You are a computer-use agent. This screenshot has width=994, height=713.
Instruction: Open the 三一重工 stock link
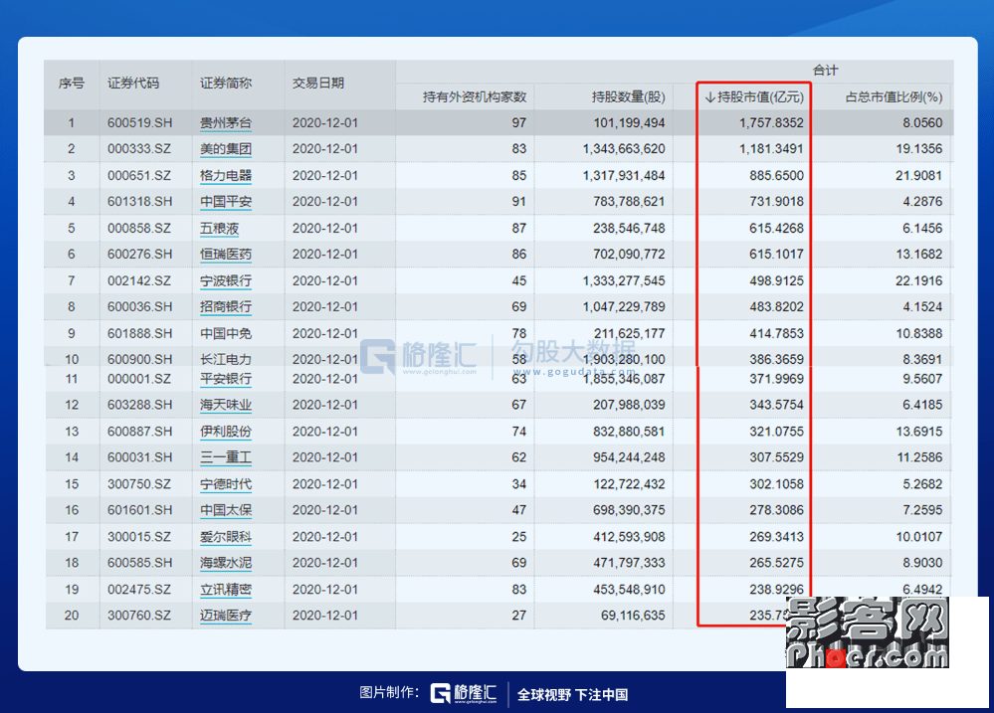pyautogui.click(x=226, y=457)
